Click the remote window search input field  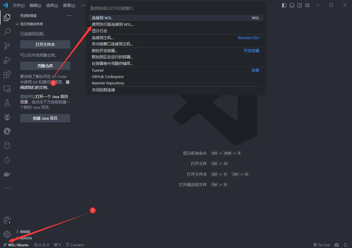(x=176, y=8)
